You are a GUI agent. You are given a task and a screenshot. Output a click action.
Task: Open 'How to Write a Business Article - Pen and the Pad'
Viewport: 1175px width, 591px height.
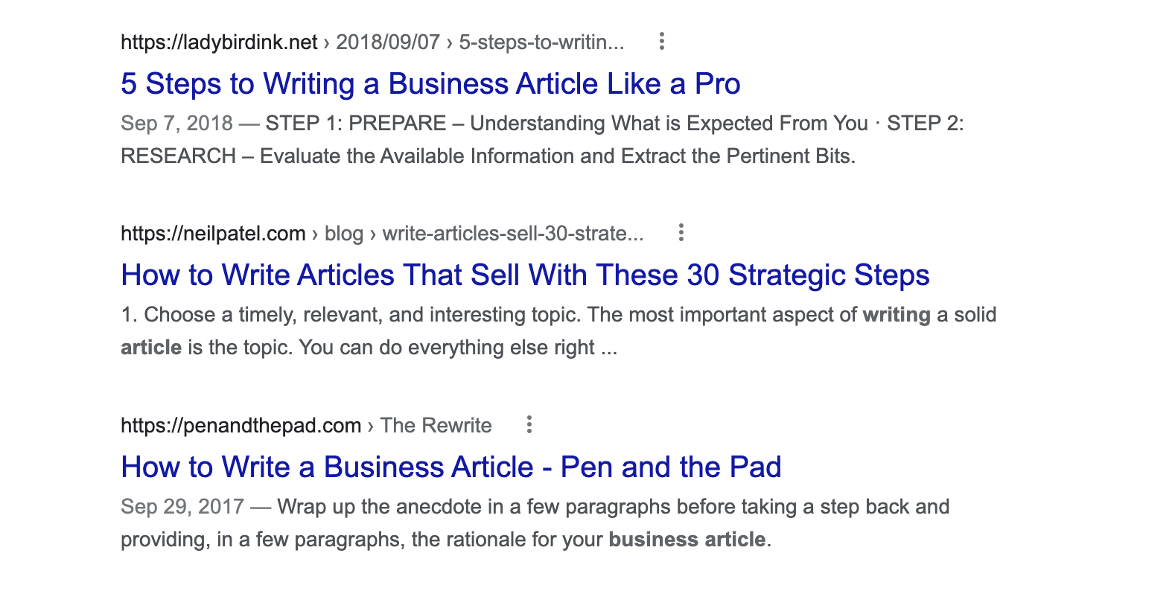pyautogui.click(x=450, y=467)
